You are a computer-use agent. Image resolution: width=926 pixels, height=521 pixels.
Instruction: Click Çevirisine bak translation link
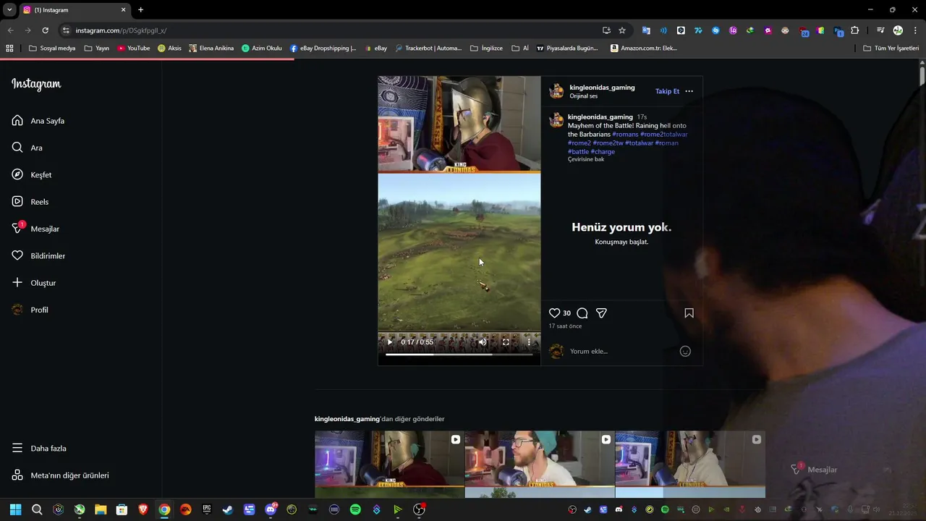coord(586,159)
